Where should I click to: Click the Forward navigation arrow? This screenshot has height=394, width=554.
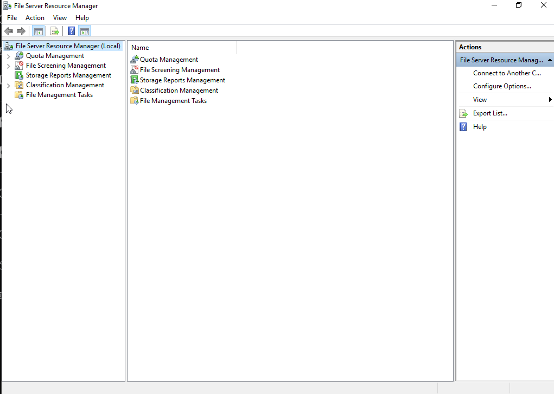(x=21, y=31)
